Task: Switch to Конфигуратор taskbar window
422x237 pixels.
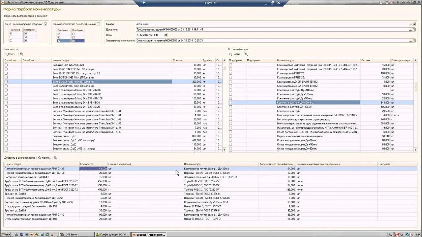Action: click(x=112, y=234)
